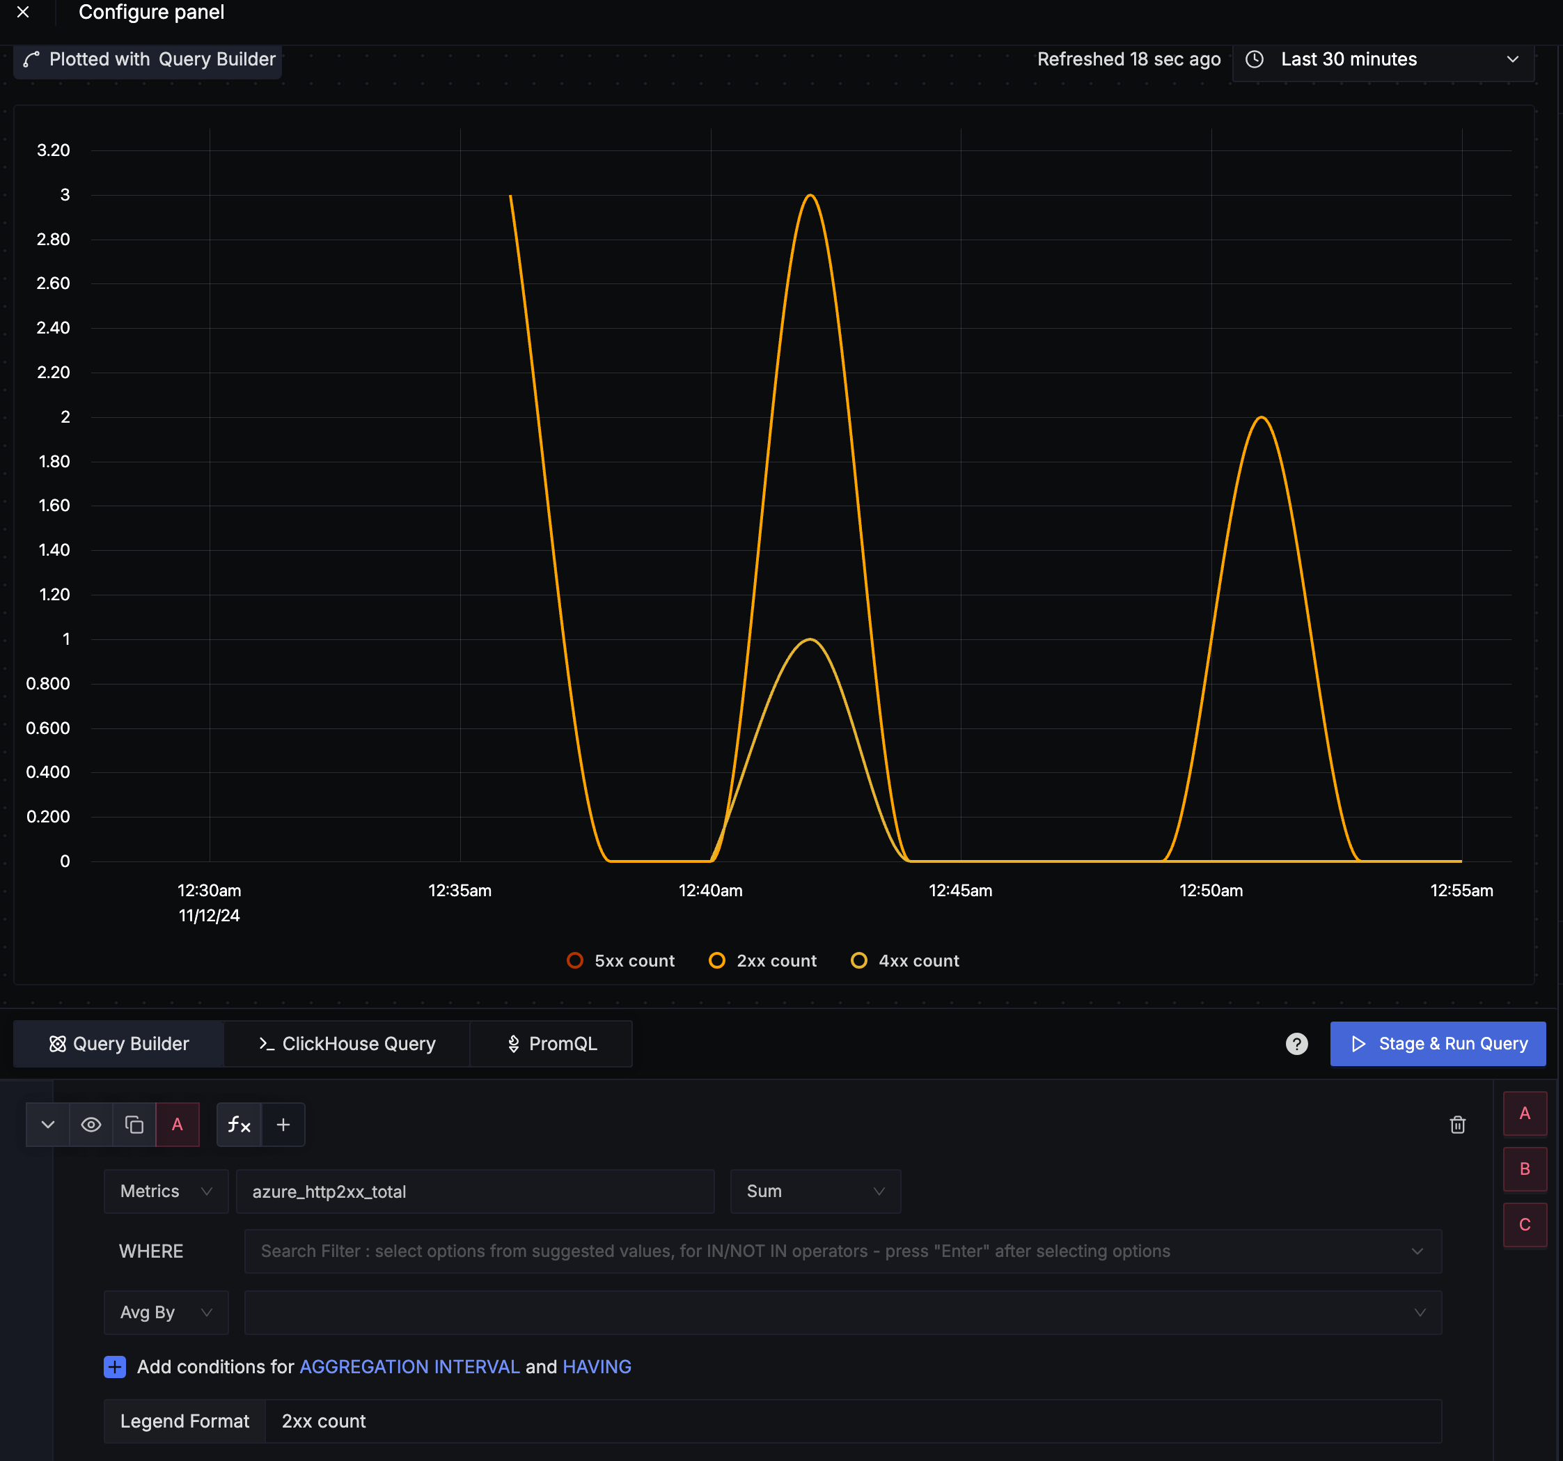Click the red A query label

point(177,1125)
